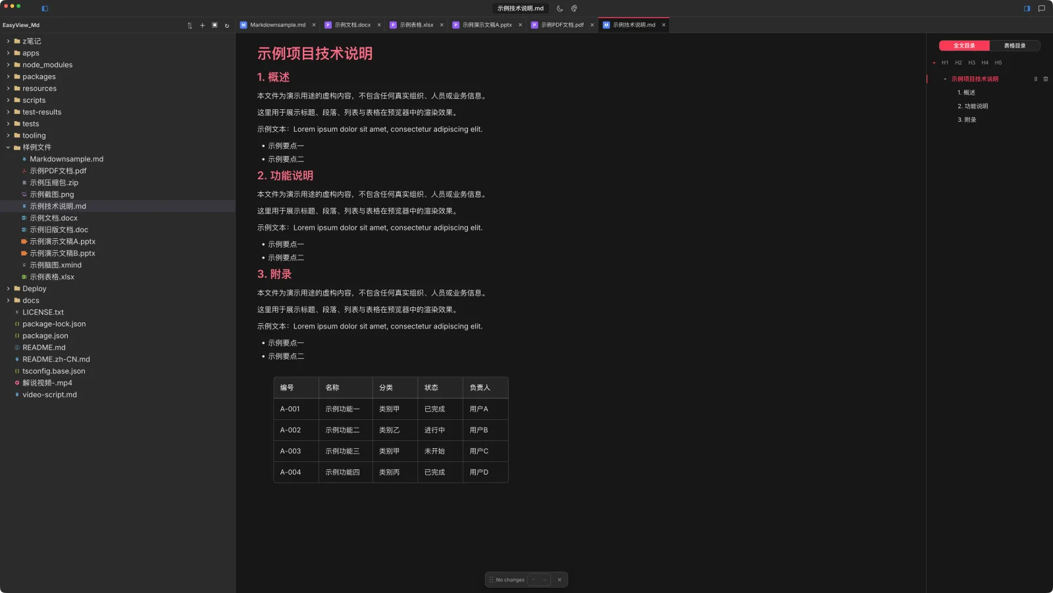
Task: Open the chat bubble icon at top right
Action: point(1041,9)
